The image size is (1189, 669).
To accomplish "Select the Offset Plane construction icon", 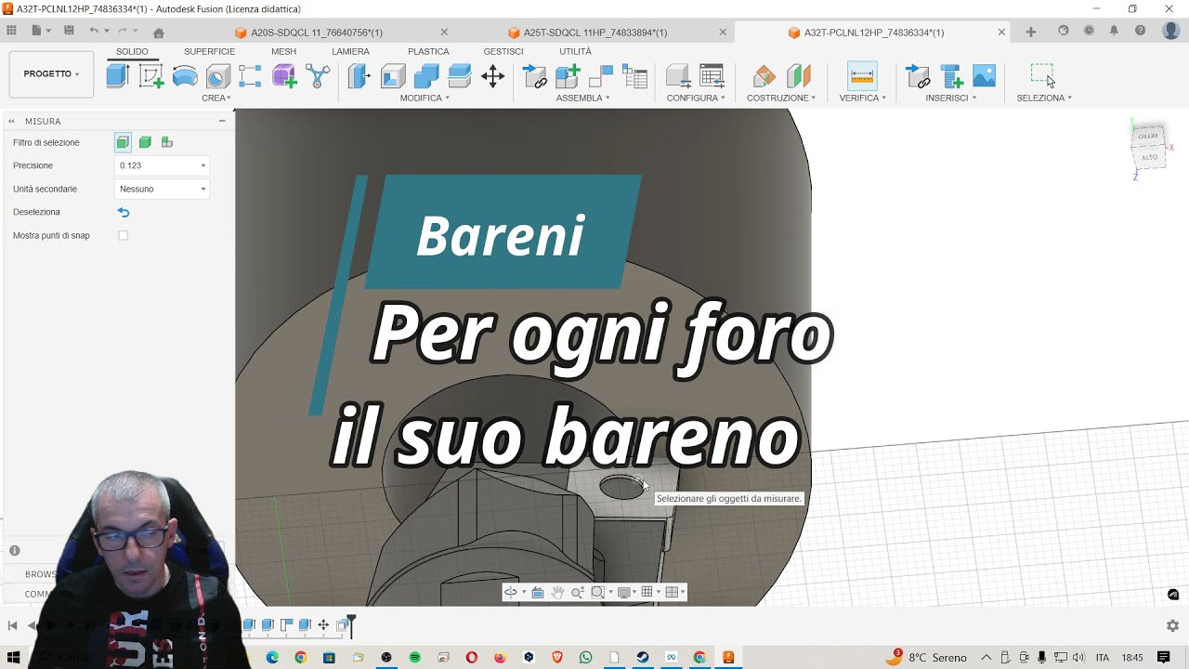I will 764,76.
